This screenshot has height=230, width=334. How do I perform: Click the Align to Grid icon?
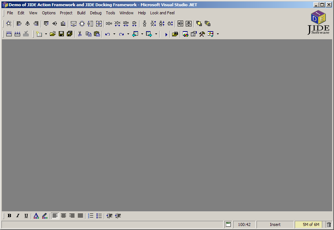click(9, 23)
